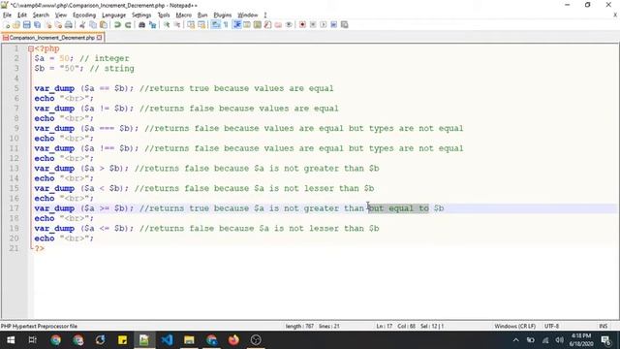Copy selection using the Copy icon
The width and height of the screenshot is (620, 349).
(x=93, y=25)
